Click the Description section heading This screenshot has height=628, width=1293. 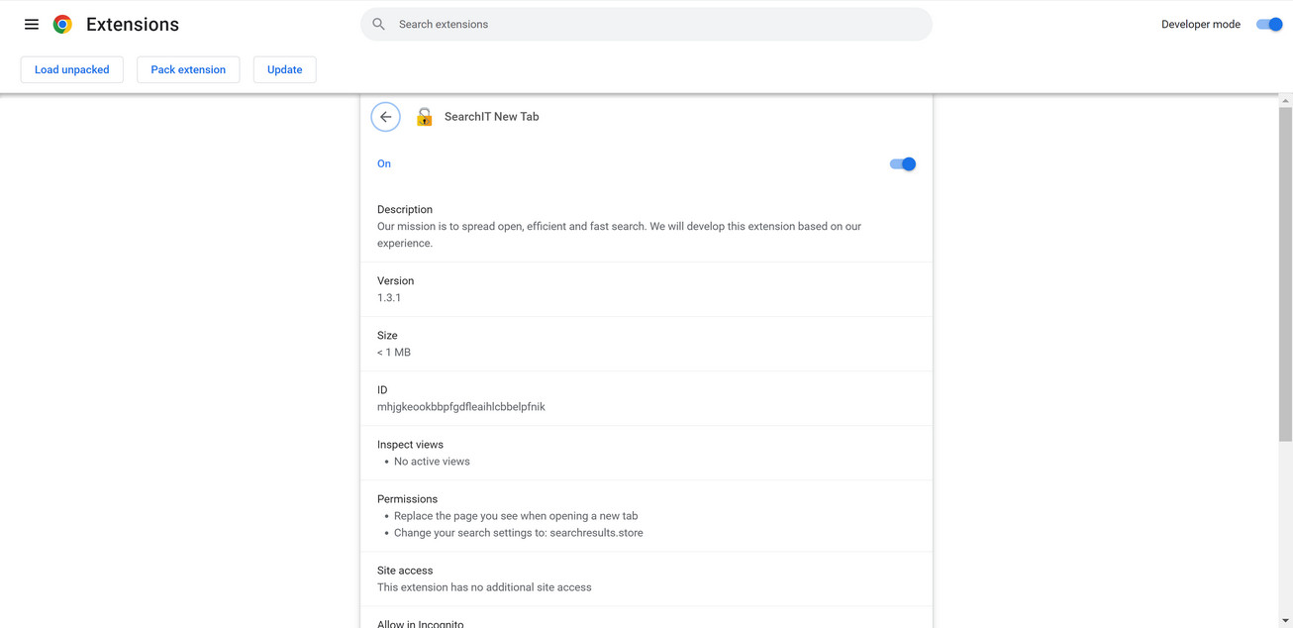[x=404, y=209]
